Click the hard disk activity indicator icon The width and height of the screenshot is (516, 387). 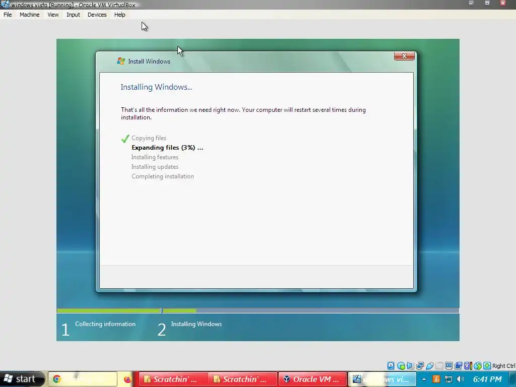tap(391, 366)
